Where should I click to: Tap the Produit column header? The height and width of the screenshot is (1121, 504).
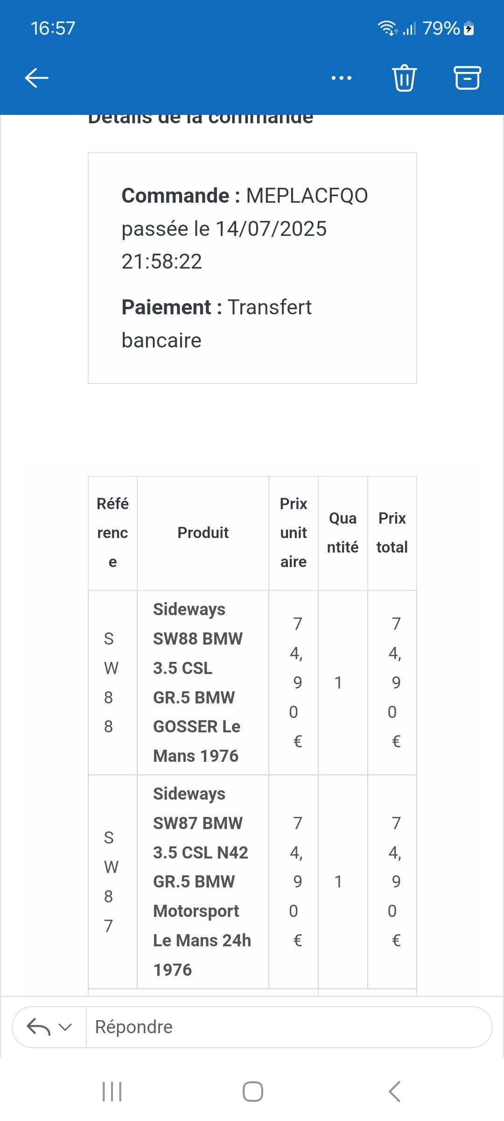coord(203,533)
